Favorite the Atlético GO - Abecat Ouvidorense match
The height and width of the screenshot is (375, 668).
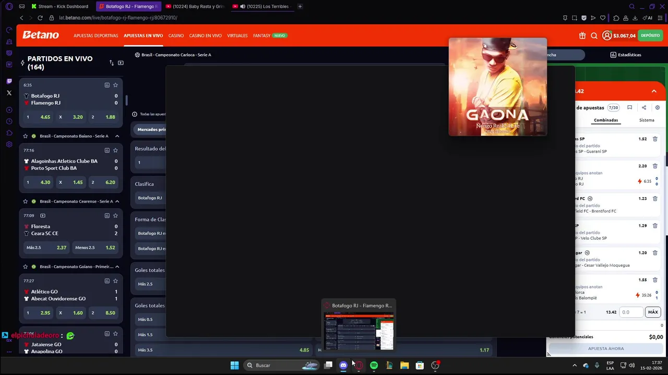tap(115, 281)
